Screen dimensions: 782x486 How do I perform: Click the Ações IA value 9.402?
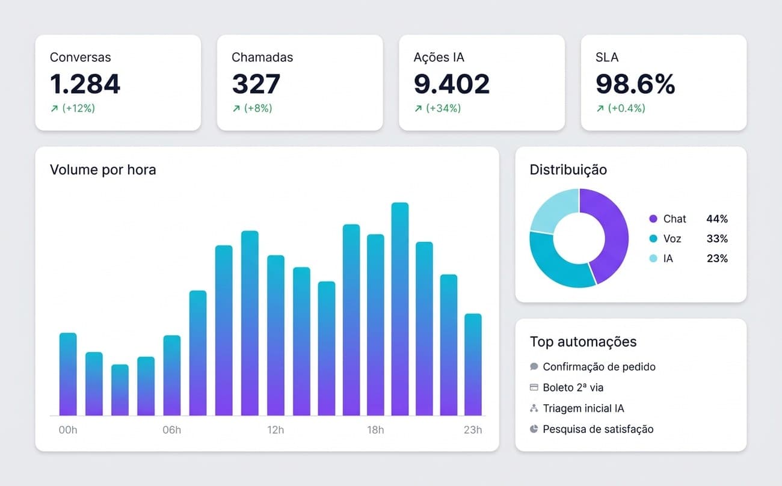[452, 84]
